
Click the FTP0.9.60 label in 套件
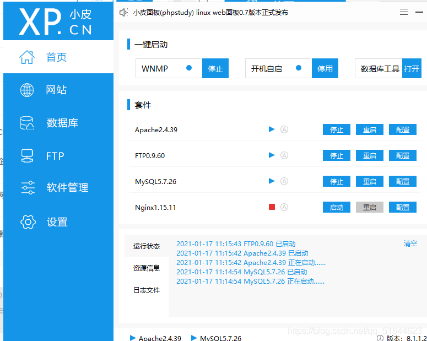coord(150,156)
